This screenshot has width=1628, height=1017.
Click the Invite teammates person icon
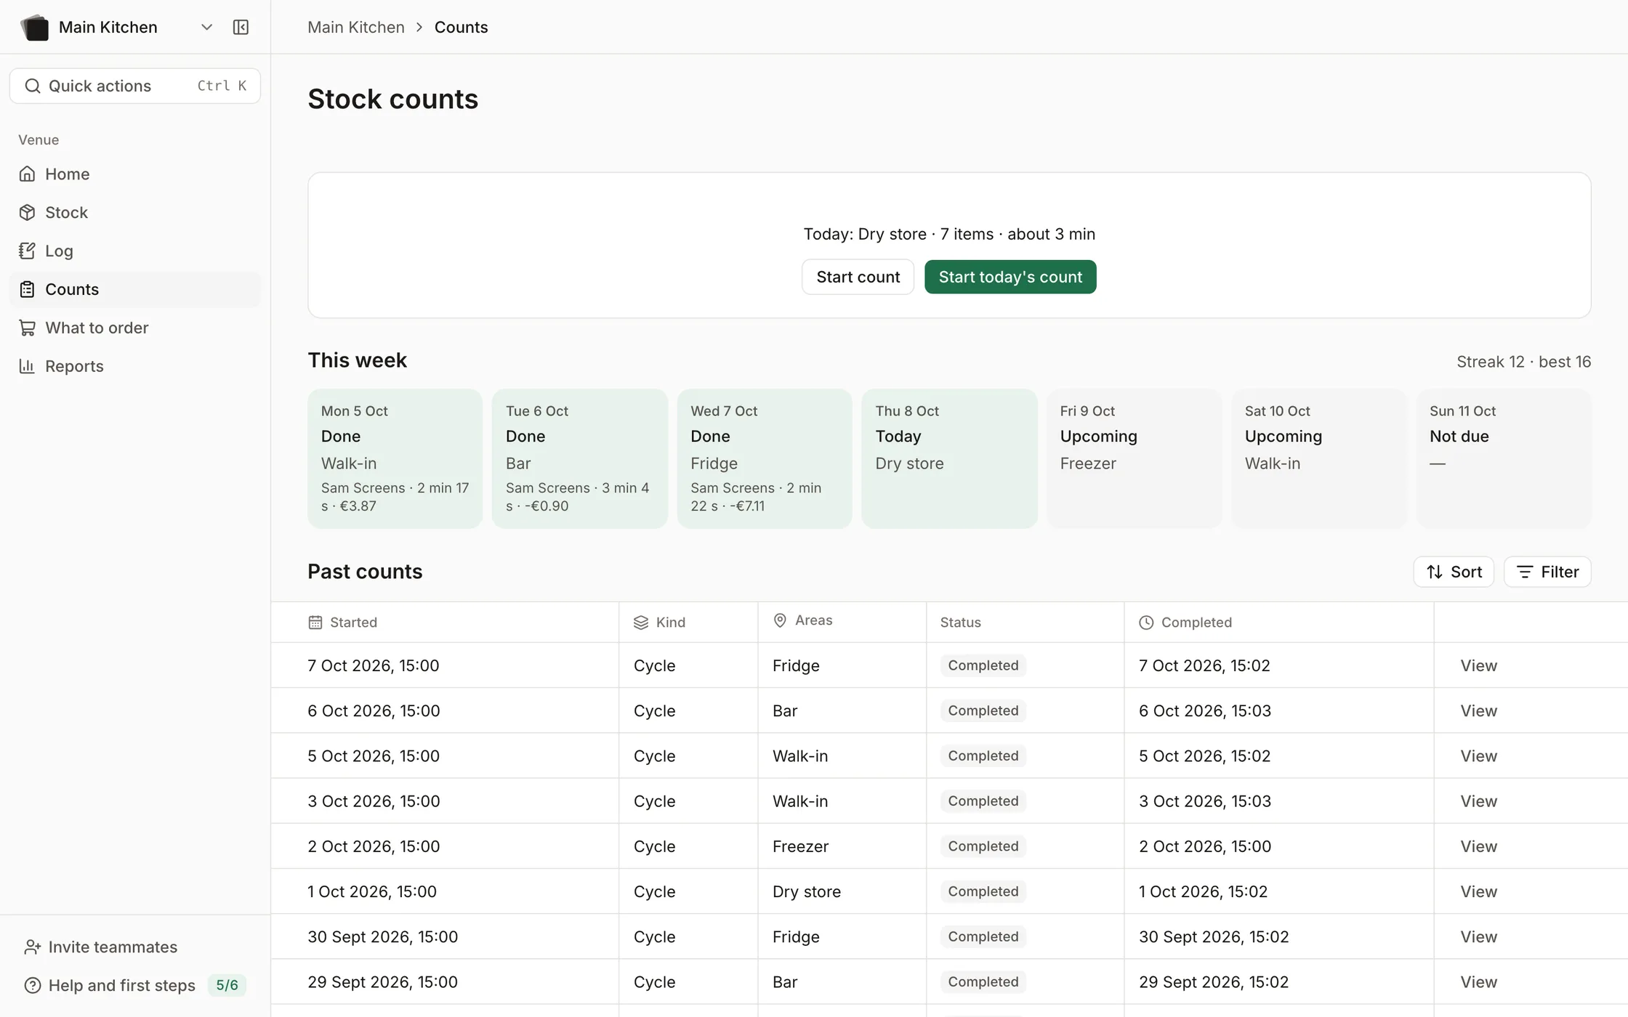[32, 947]
